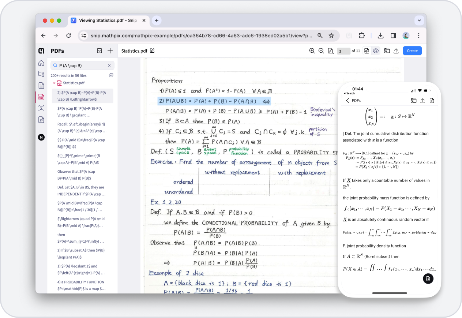
Task: Select result '$$ P(A \mid B)=\frac{P(A \cap'
Action: pos(82,143)
